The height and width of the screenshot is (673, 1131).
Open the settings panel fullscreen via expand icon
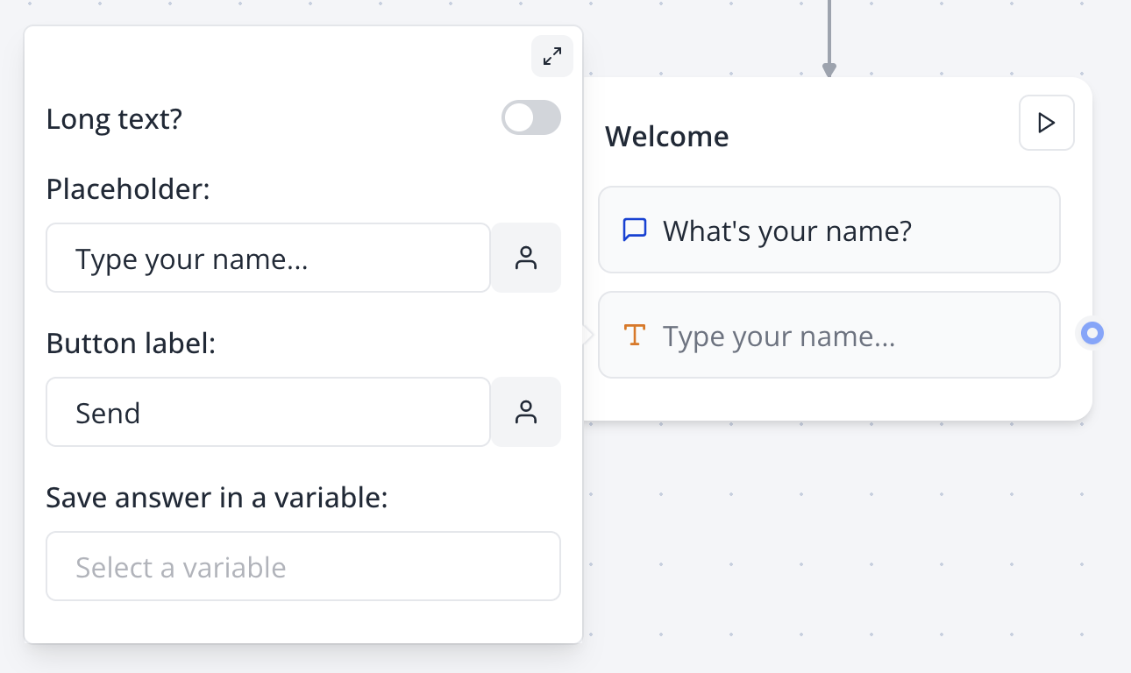551,56
